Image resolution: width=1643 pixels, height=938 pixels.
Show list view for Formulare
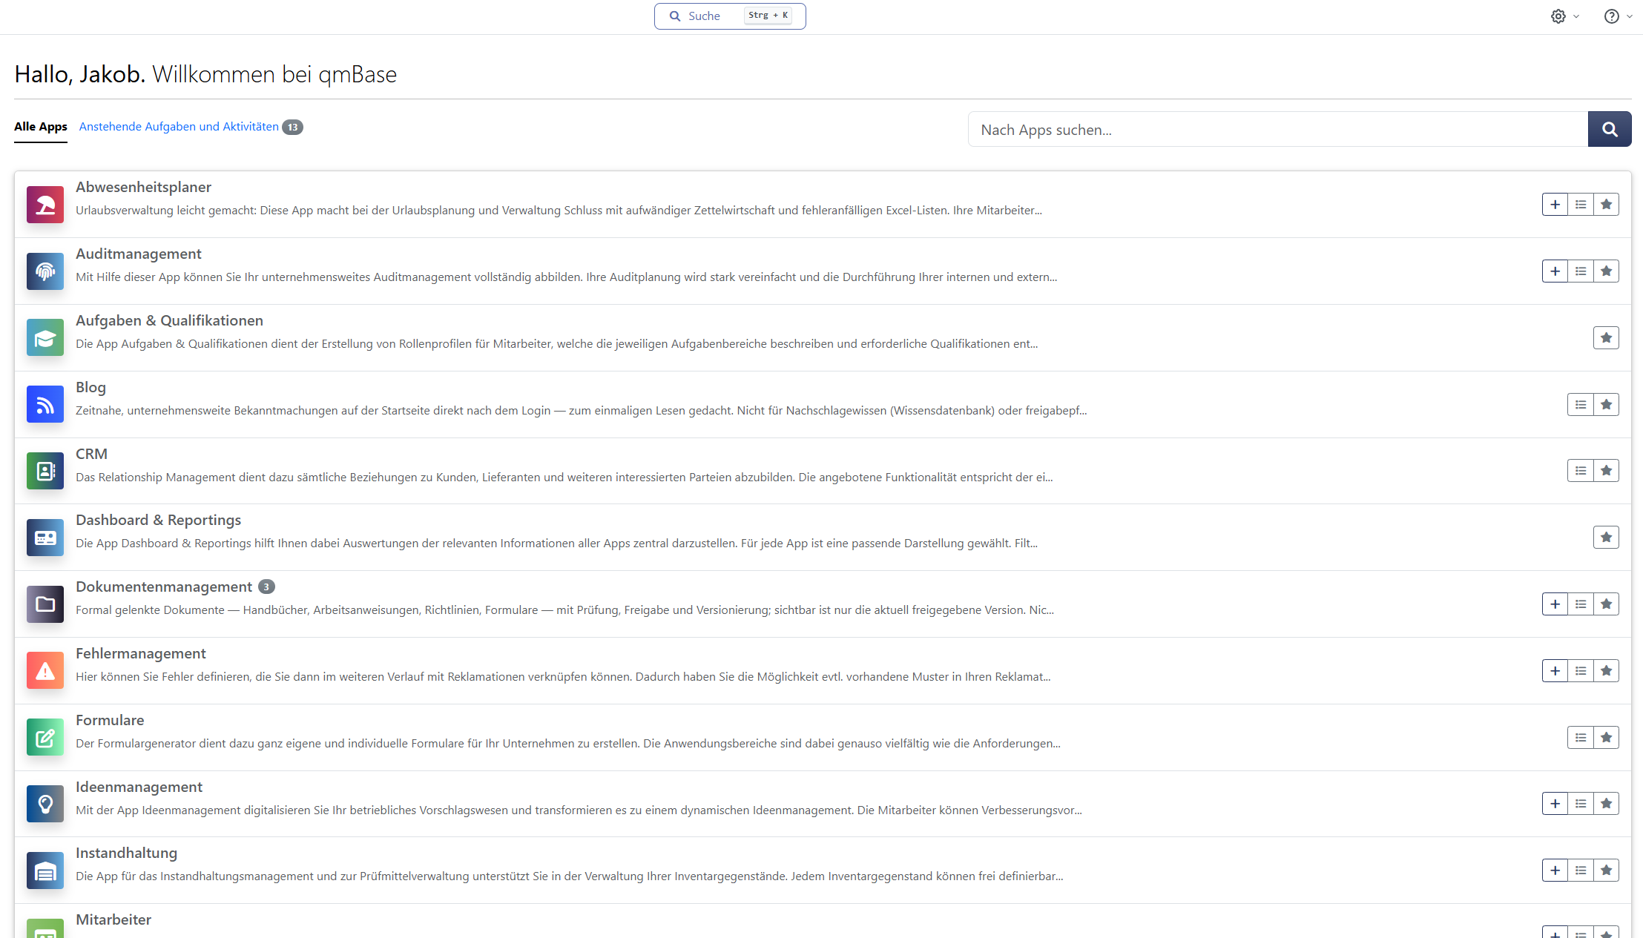pos(1581,738)
